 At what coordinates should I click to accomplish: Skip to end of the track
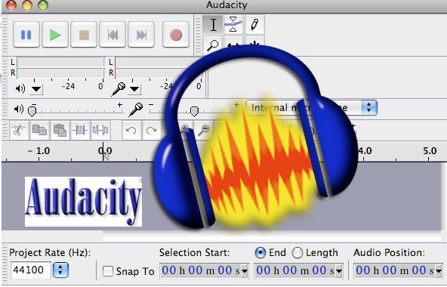tap(141, 35)
